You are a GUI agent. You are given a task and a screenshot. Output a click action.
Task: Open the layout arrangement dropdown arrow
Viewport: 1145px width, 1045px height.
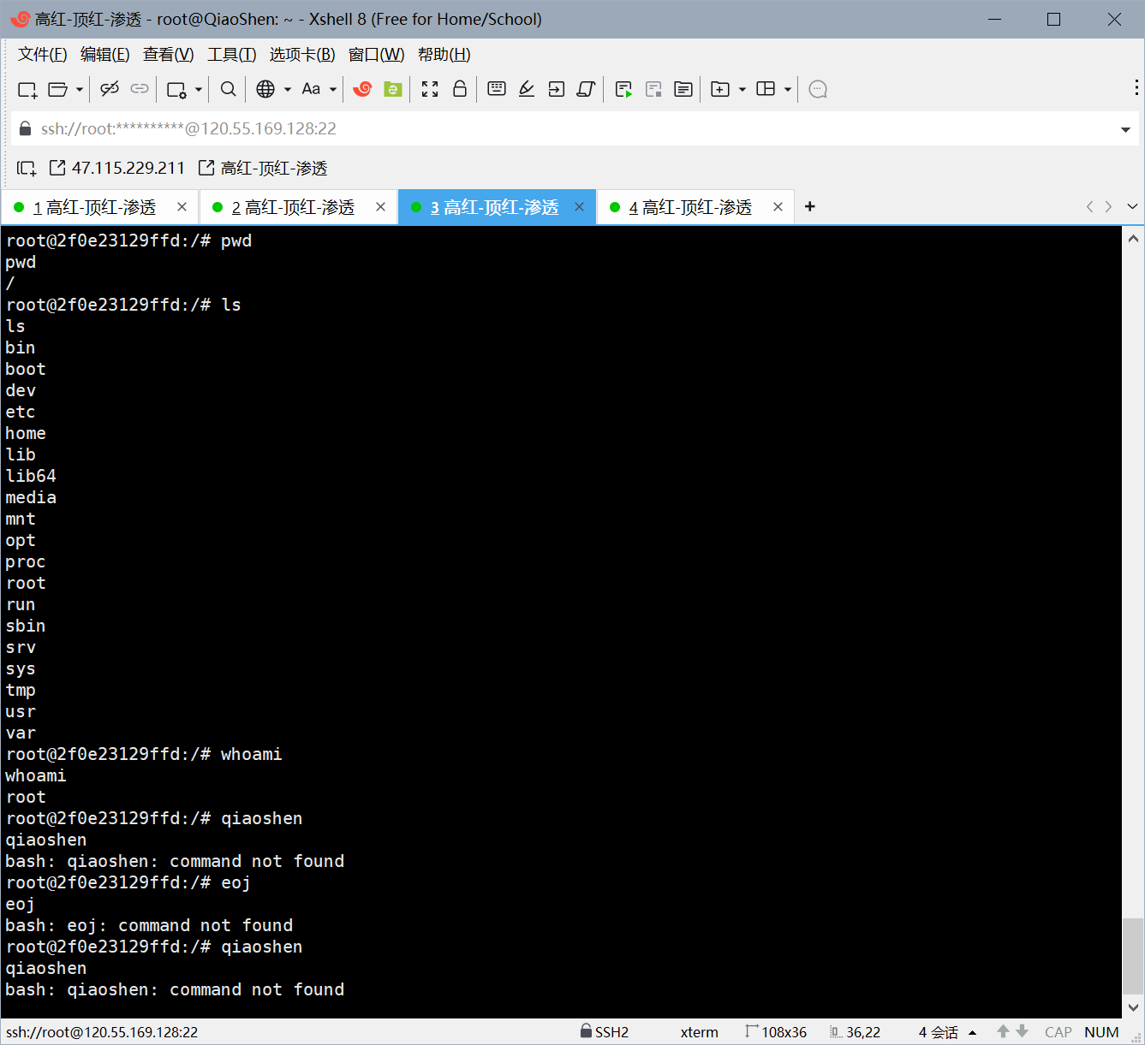(788, 89)
